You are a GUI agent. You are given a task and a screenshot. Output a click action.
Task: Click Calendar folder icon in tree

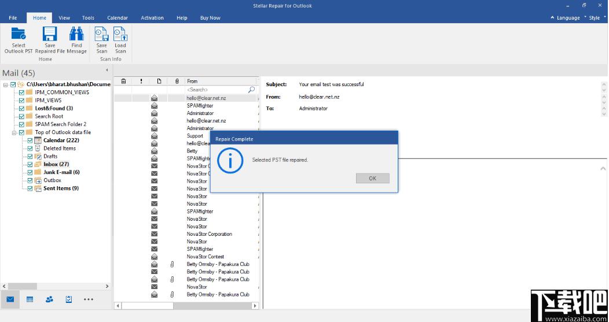click(38, 140)
